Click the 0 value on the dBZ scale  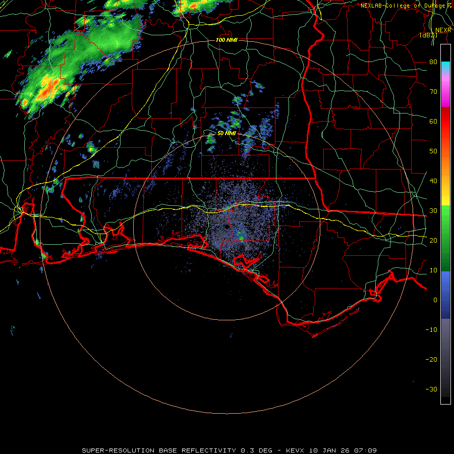435,300
